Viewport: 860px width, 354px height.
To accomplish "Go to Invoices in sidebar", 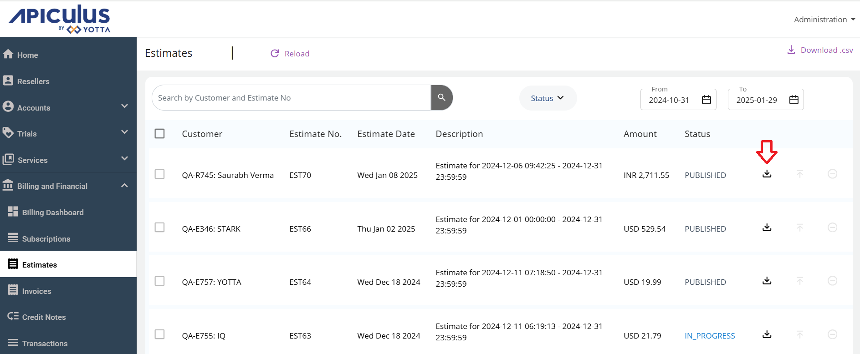I will (36, 291).
